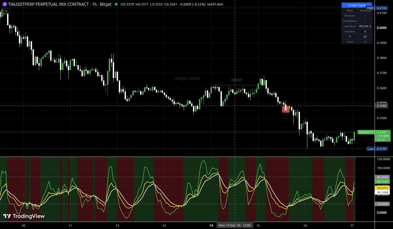
Task: Open the TradingView logo link
Action: pyautogui.click(x=24, y=216)
